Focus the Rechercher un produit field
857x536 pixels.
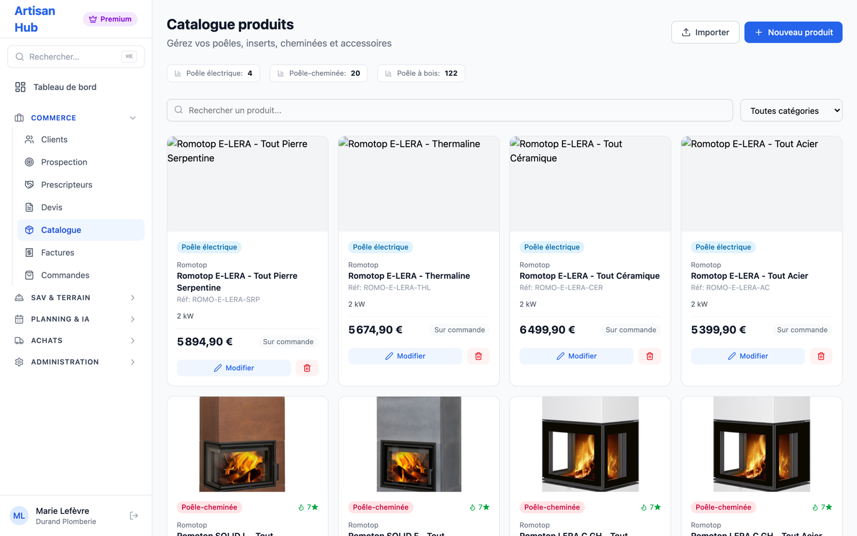point(450,110)
